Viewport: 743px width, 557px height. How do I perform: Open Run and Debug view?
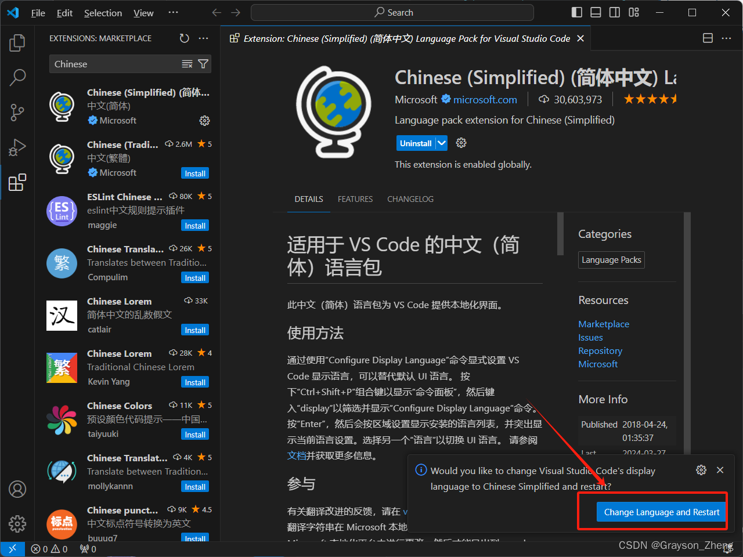pyautogui.click(x=17, y=147)
